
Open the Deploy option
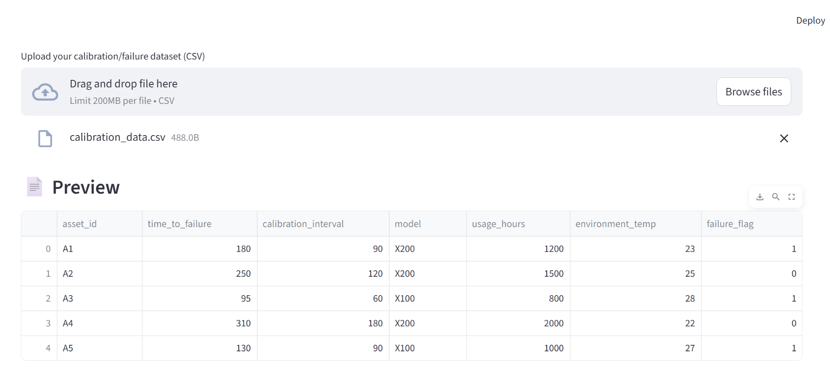tap(810, 20)
